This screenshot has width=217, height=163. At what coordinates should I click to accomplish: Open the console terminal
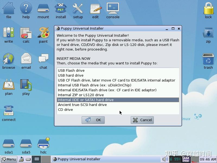click(x=113, y=8)
